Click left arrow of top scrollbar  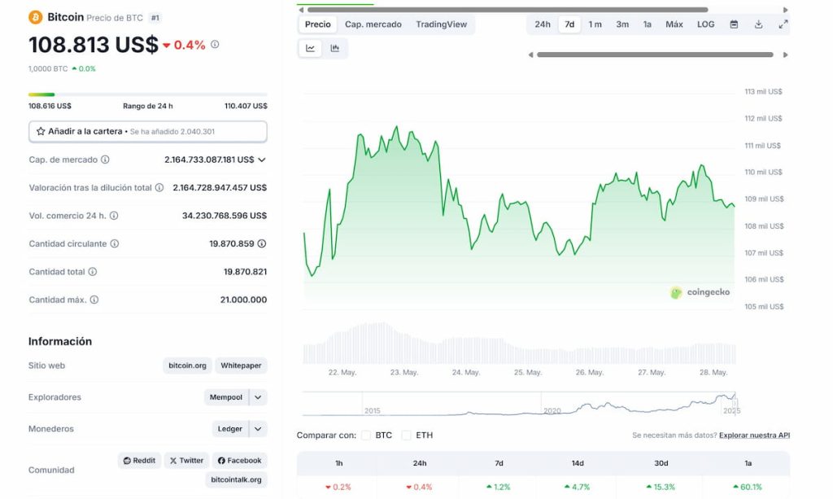(x=301, y=10)
